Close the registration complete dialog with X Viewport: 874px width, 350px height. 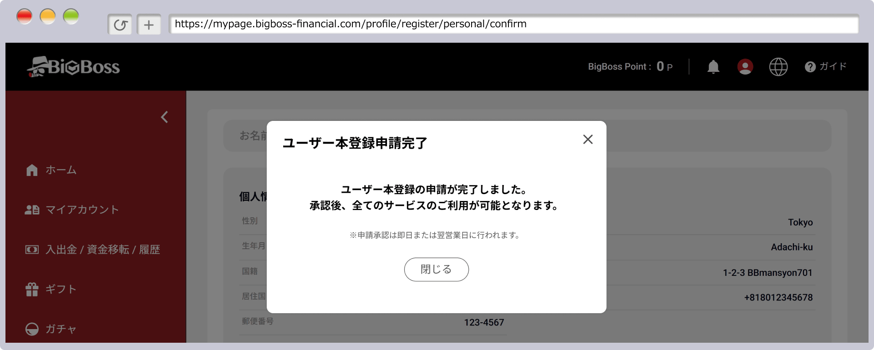click(588, 140)
